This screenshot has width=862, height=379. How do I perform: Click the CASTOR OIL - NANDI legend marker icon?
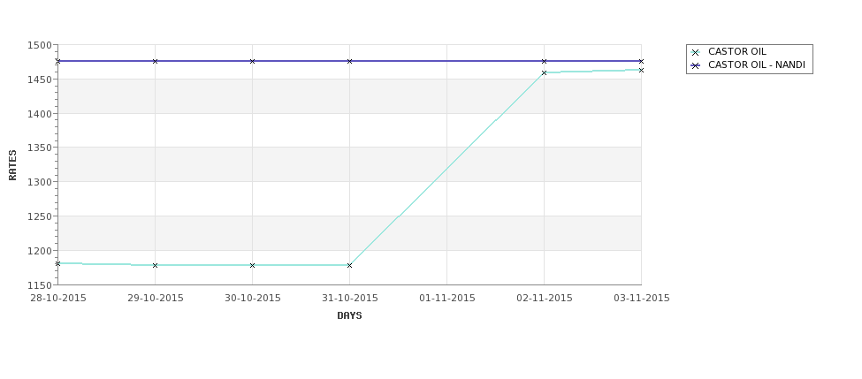click(696, 66)
